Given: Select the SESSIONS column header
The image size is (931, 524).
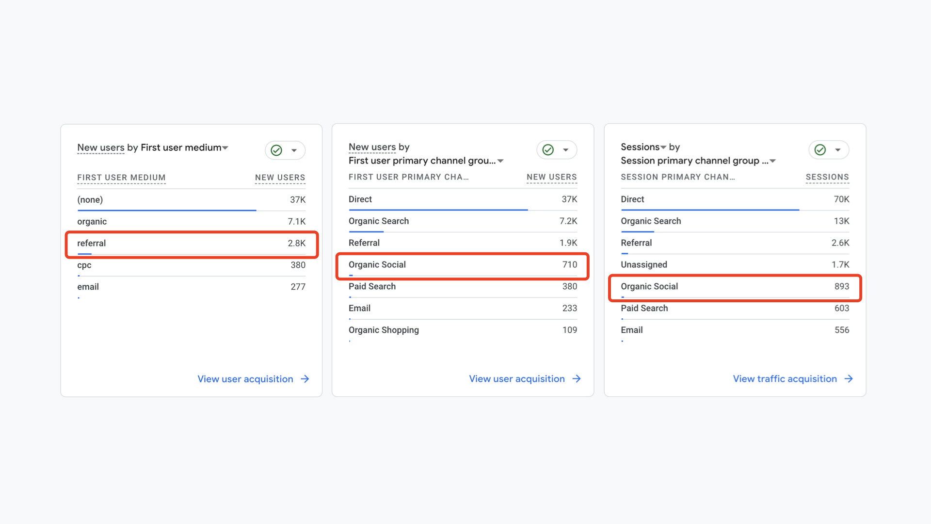Looking at the screenshot, I should 827,177.
